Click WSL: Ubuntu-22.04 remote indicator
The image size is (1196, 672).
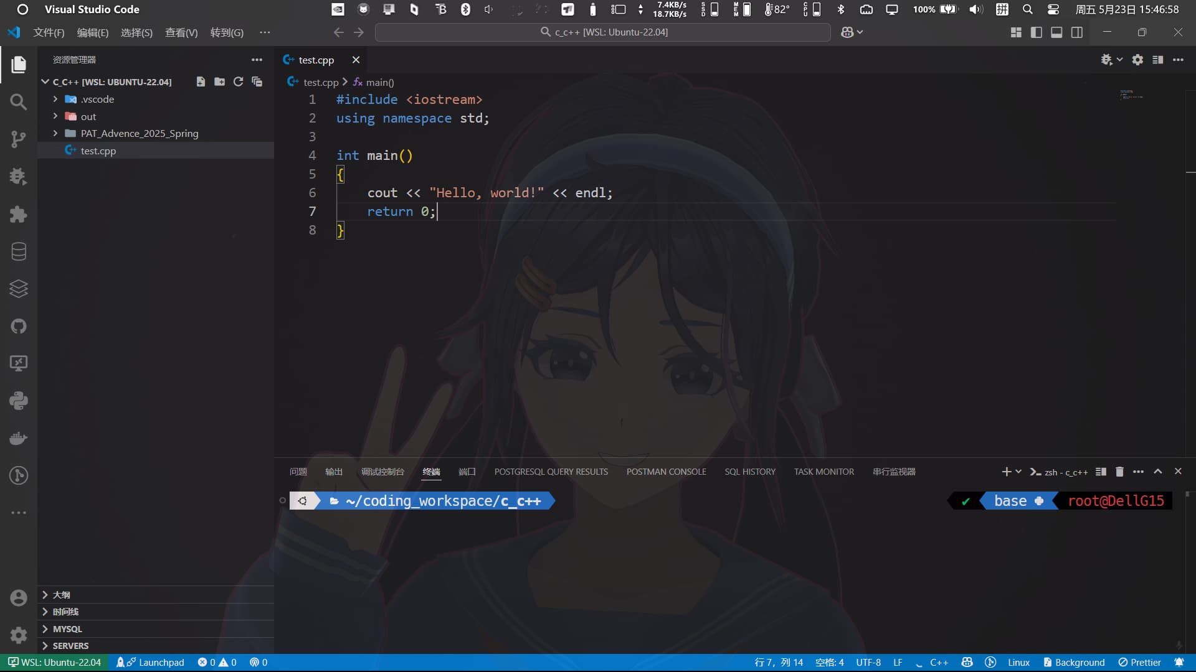point(54,662)
